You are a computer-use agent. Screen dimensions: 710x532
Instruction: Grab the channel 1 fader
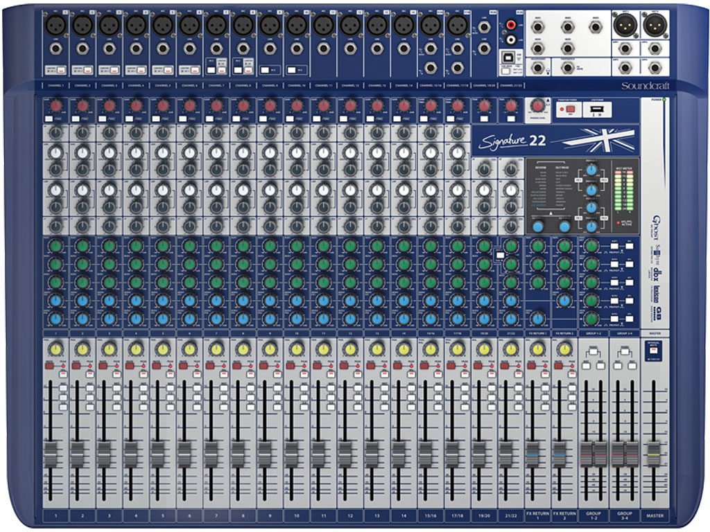point(50,454)
